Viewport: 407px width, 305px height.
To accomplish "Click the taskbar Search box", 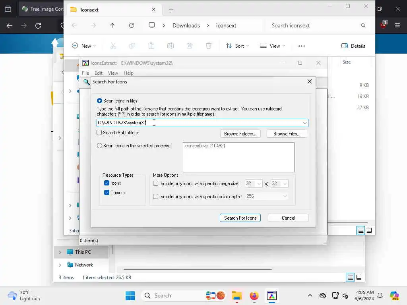I will point(183,295).
